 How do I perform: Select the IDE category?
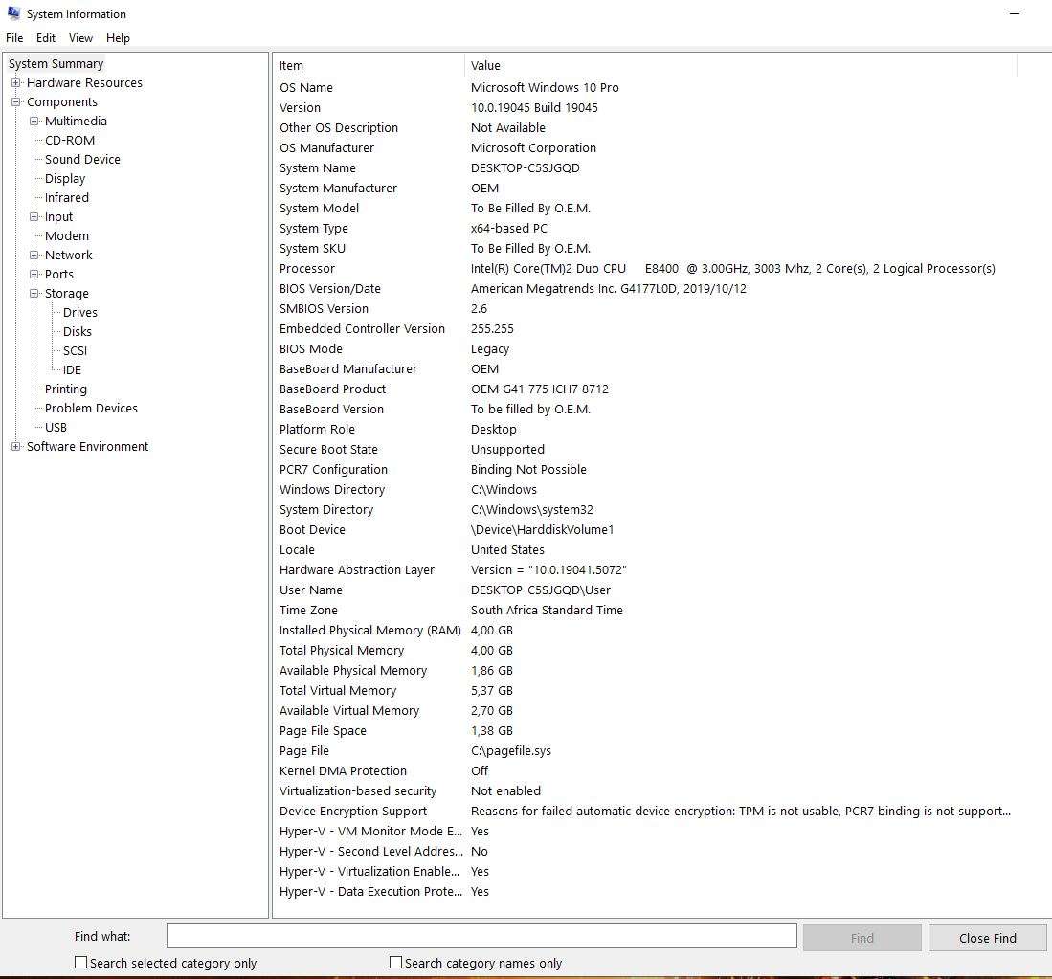pyautogui.click(x=71, y=369)
